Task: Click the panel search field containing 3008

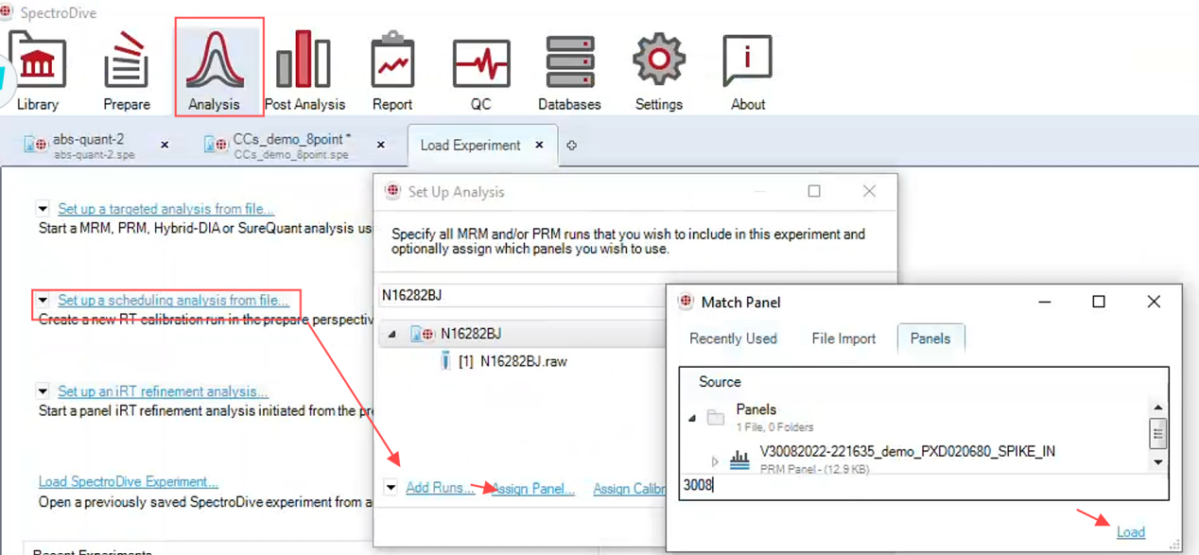Action: tap(923, 485)
